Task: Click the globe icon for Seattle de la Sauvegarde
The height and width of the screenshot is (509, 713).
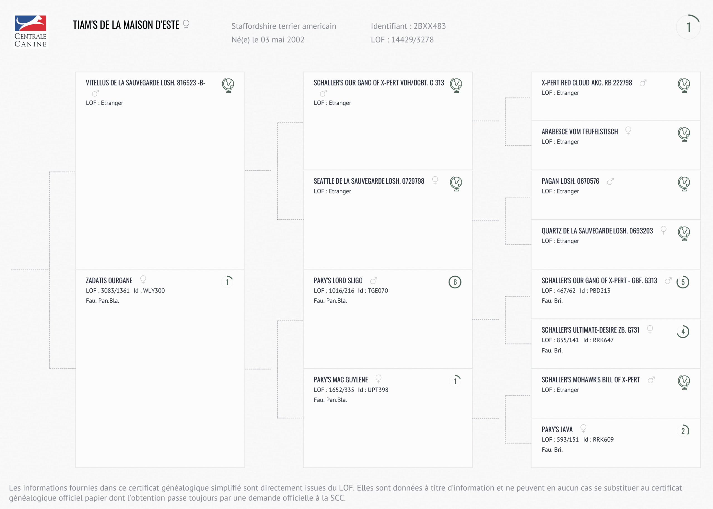Action: tap(456, 183)
